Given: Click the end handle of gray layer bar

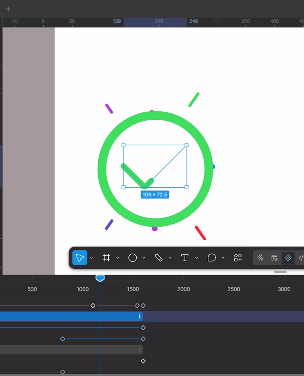Looking at the screenshot, I should pyautogui.click(x=139, y=350).
